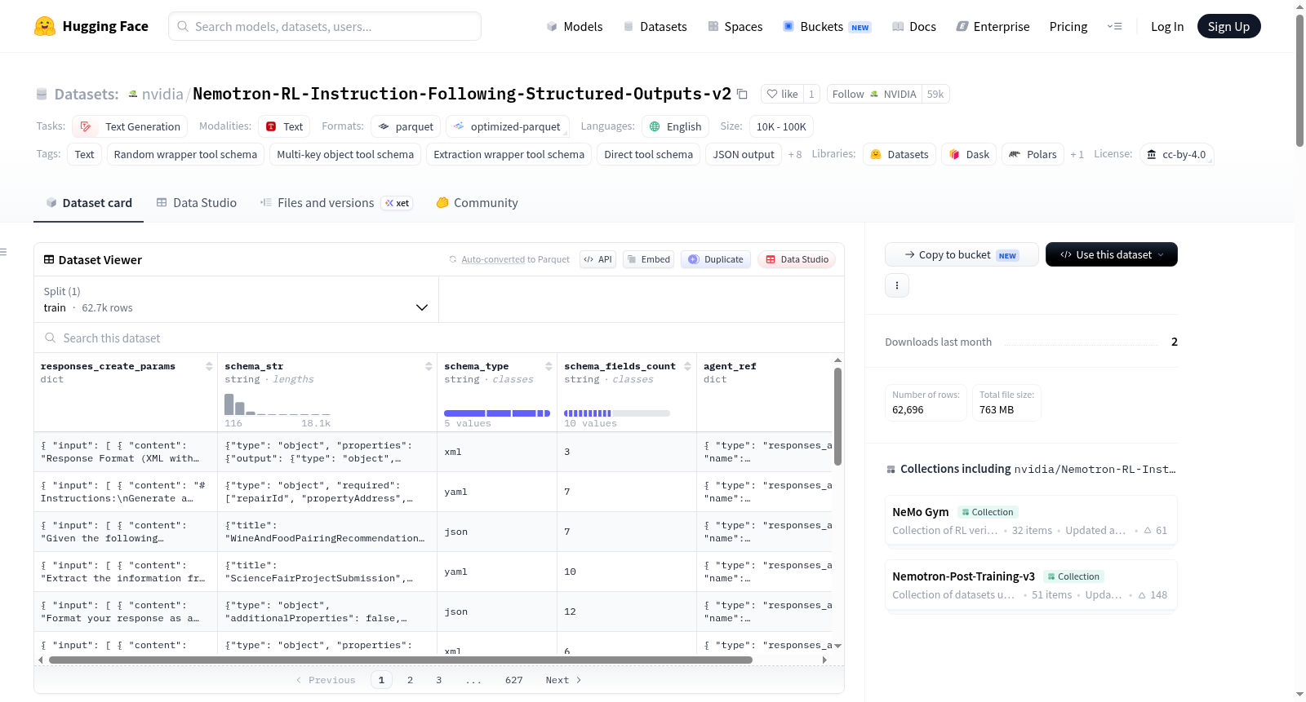Click the sort icon on schema_str column

pyautogui.click(x=429, y=367)
